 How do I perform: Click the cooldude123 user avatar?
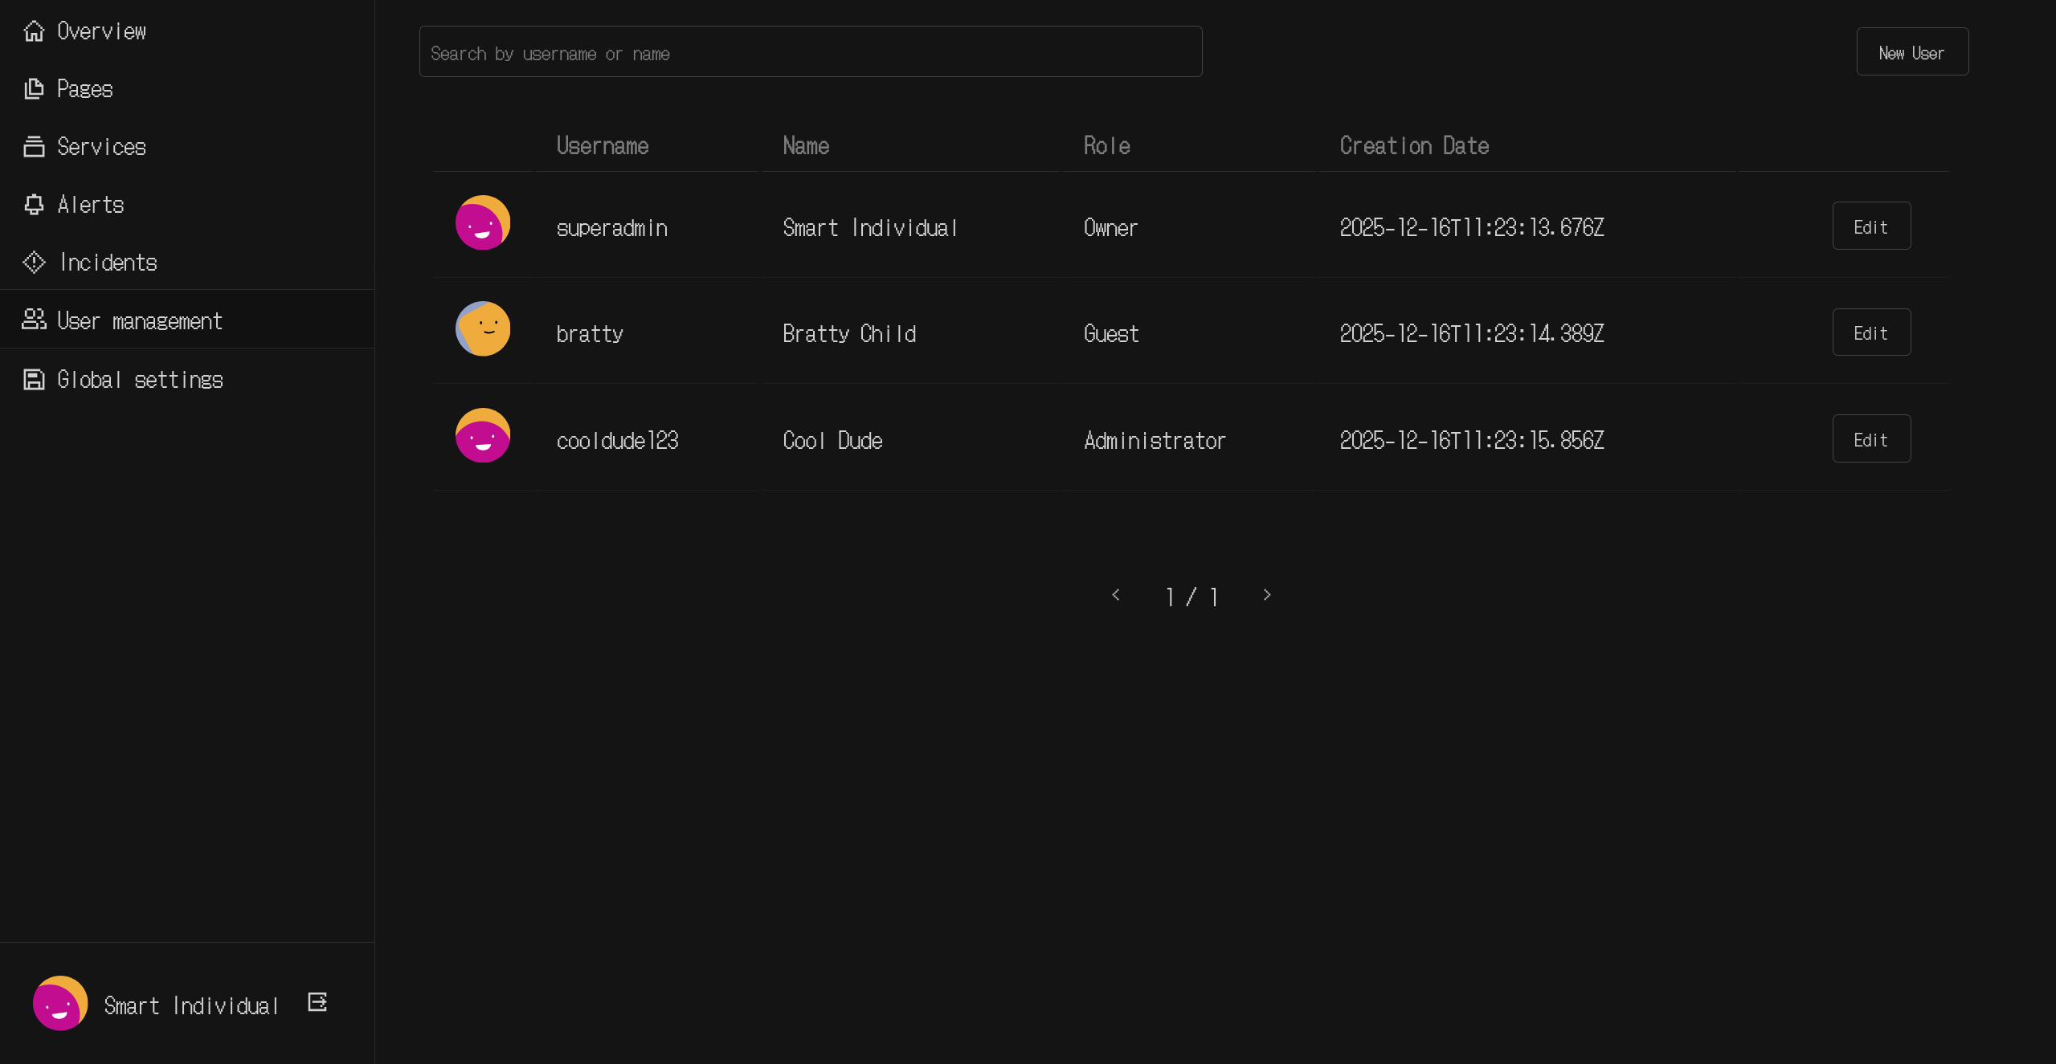click(483, 435)
